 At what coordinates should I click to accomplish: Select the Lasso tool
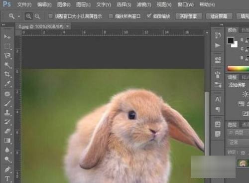tap(7, 56)
